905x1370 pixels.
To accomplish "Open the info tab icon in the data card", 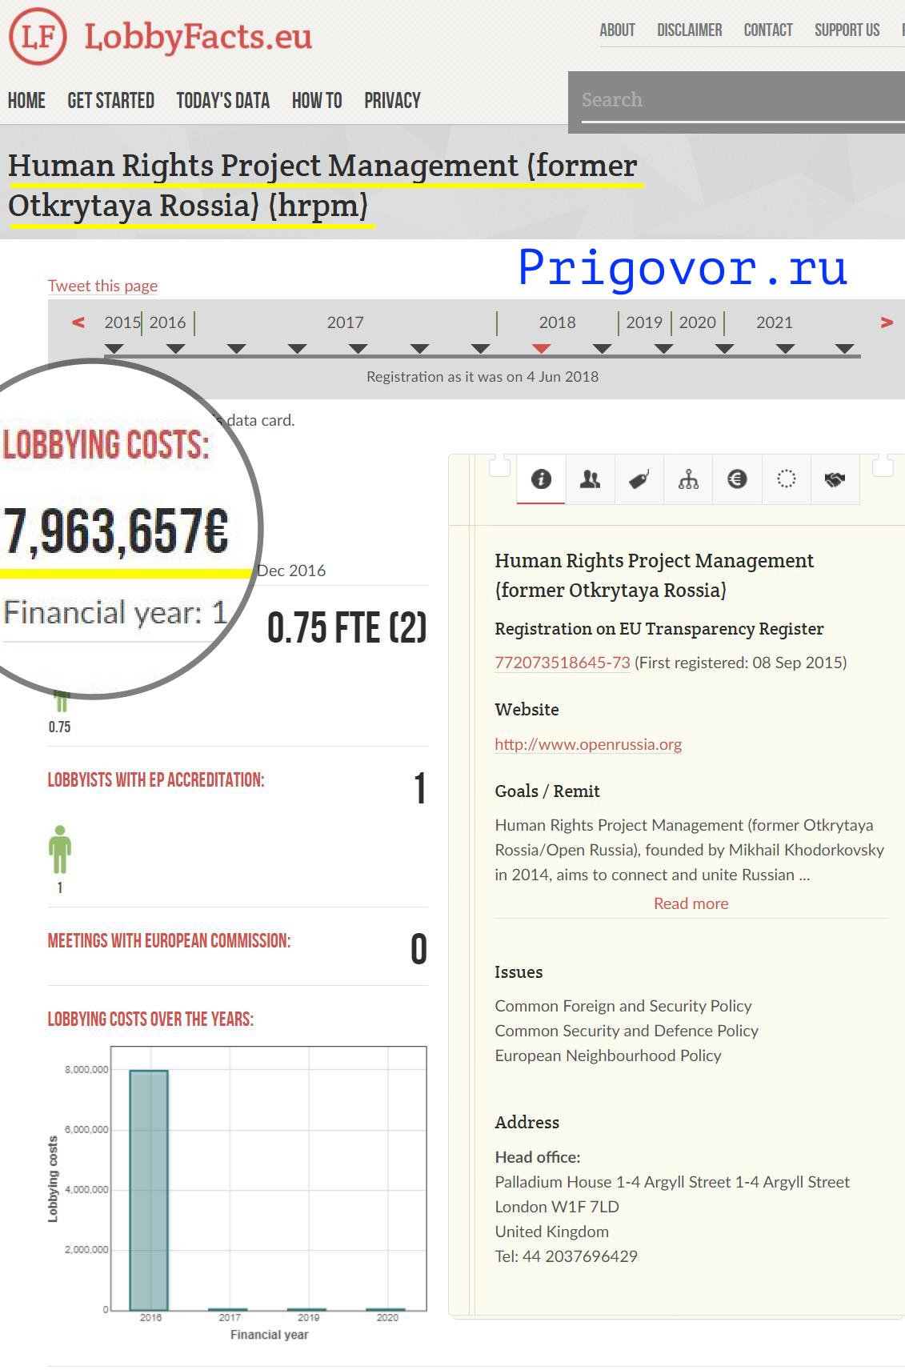I will coord(541,479).
